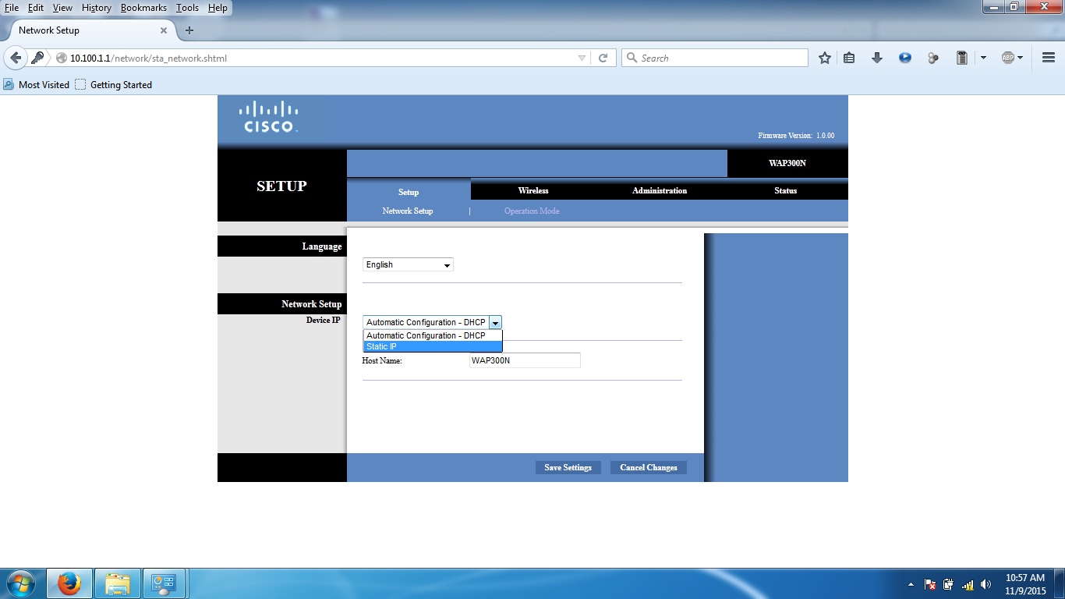Open the bookmarks list icon
The width and height of the screenshot is (1065, 599).
850,58
